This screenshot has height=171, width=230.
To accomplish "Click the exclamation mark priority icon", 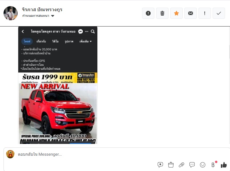I will tap(205, 13).
